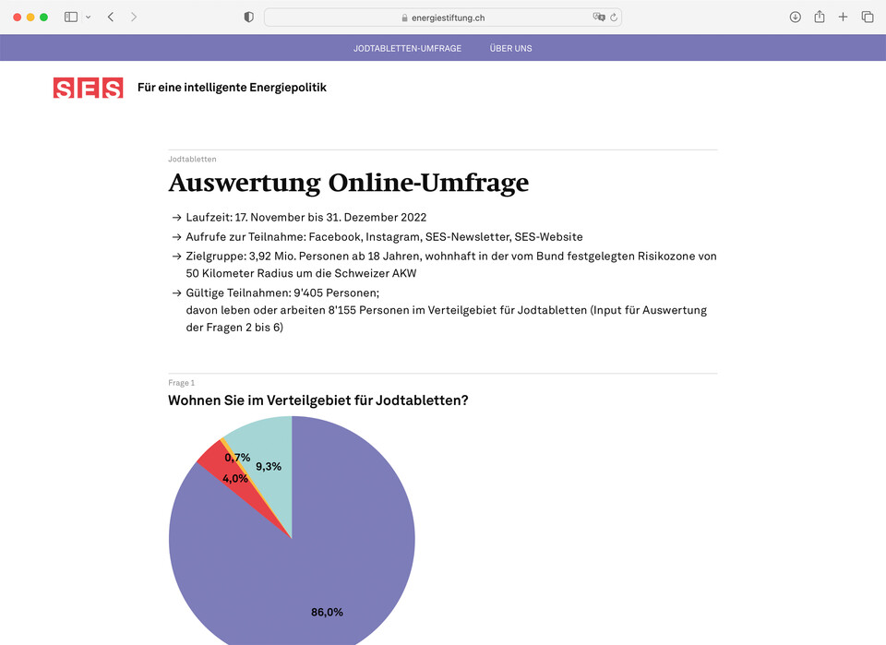This screenshot has height=645, width=886.
Task: View recent downloads
Action: pos(794,17)
